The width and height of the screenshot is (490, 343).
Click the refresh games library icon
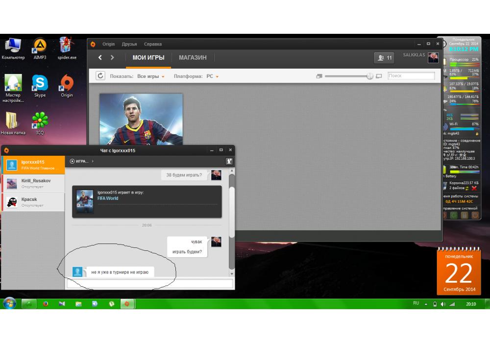click(x=100, y=75)
